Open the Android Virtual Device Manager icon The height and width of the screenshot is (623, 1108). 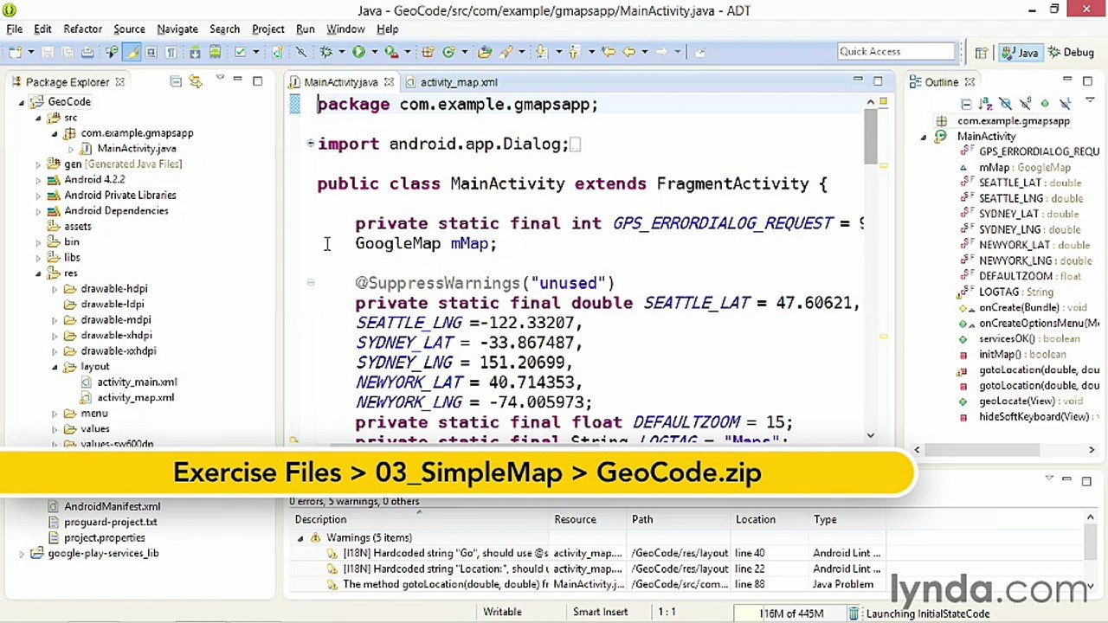(215, 52)
